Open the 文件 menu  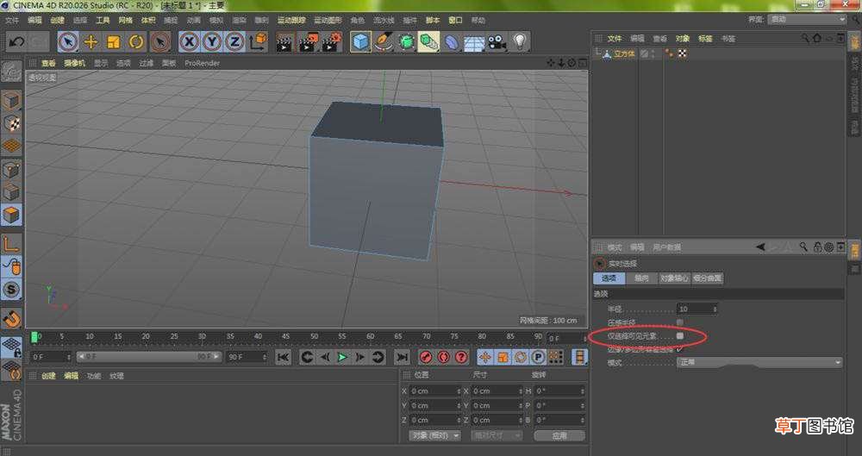[11, 21]
